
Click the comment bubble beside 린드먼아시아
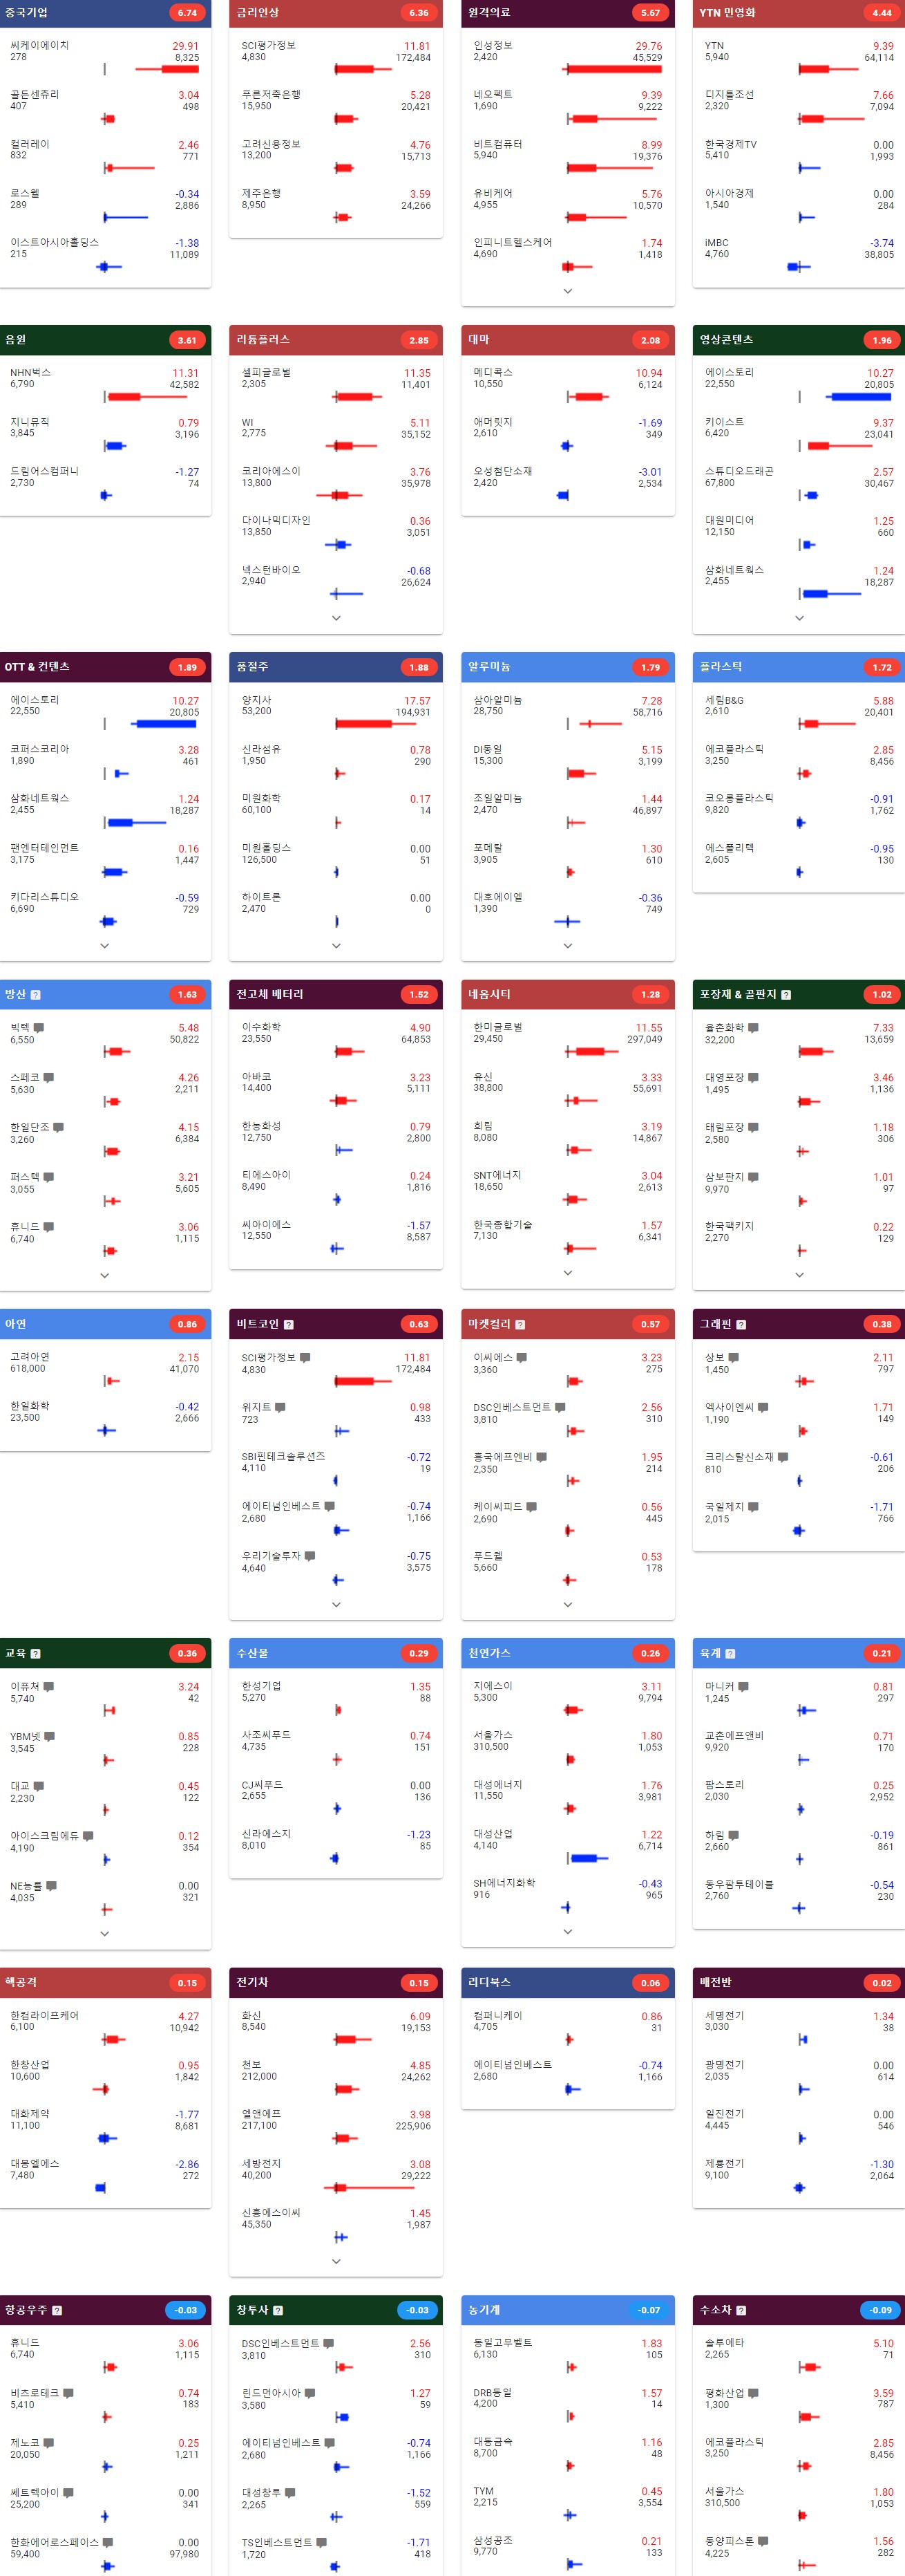tap(311, 2393)
